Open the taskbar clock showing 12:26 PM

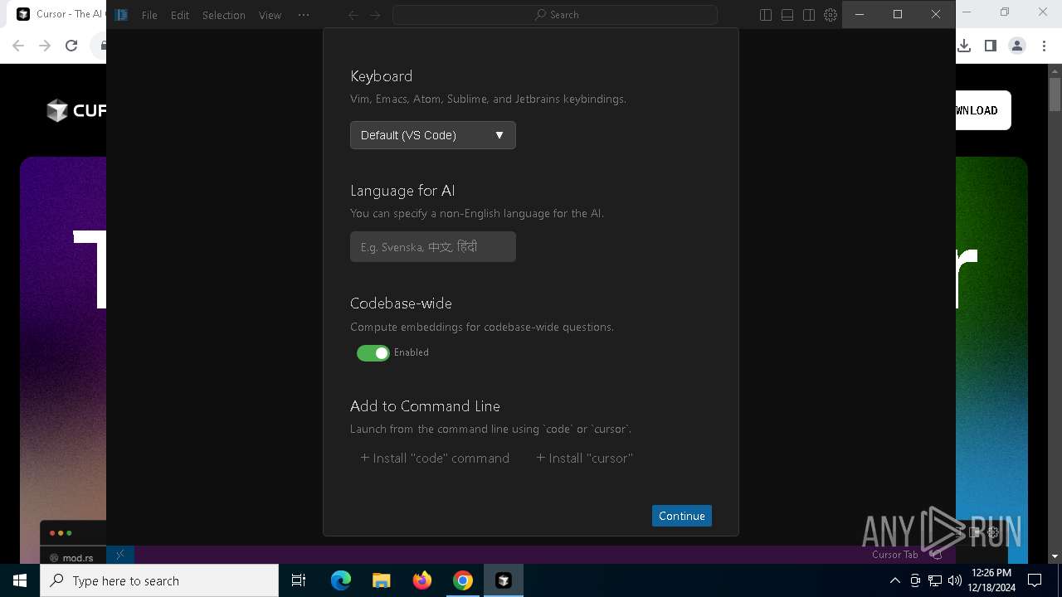[x=991, y=580]
